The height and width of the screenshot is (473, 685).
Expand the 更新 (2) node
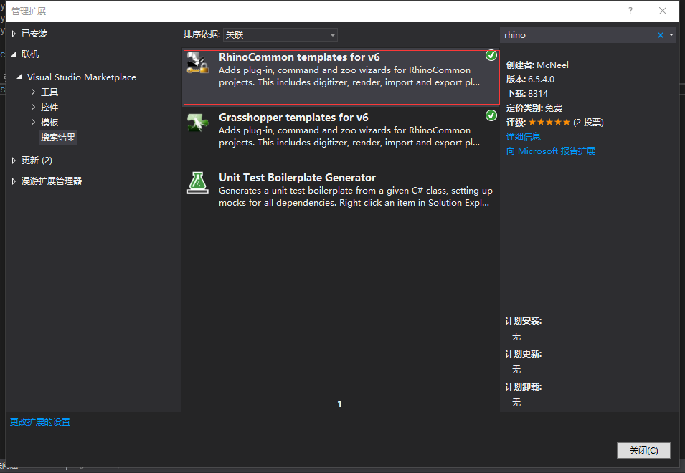coord(14,160)
